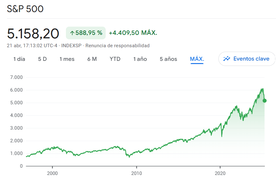Click the 2000 label on time axis
Screen dimensions: 276x181
point(52,173)
